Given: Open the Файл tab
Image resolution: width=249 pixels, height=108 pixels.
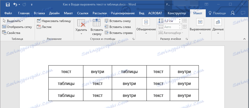Looking at the screenshot, I should point(8,13).
